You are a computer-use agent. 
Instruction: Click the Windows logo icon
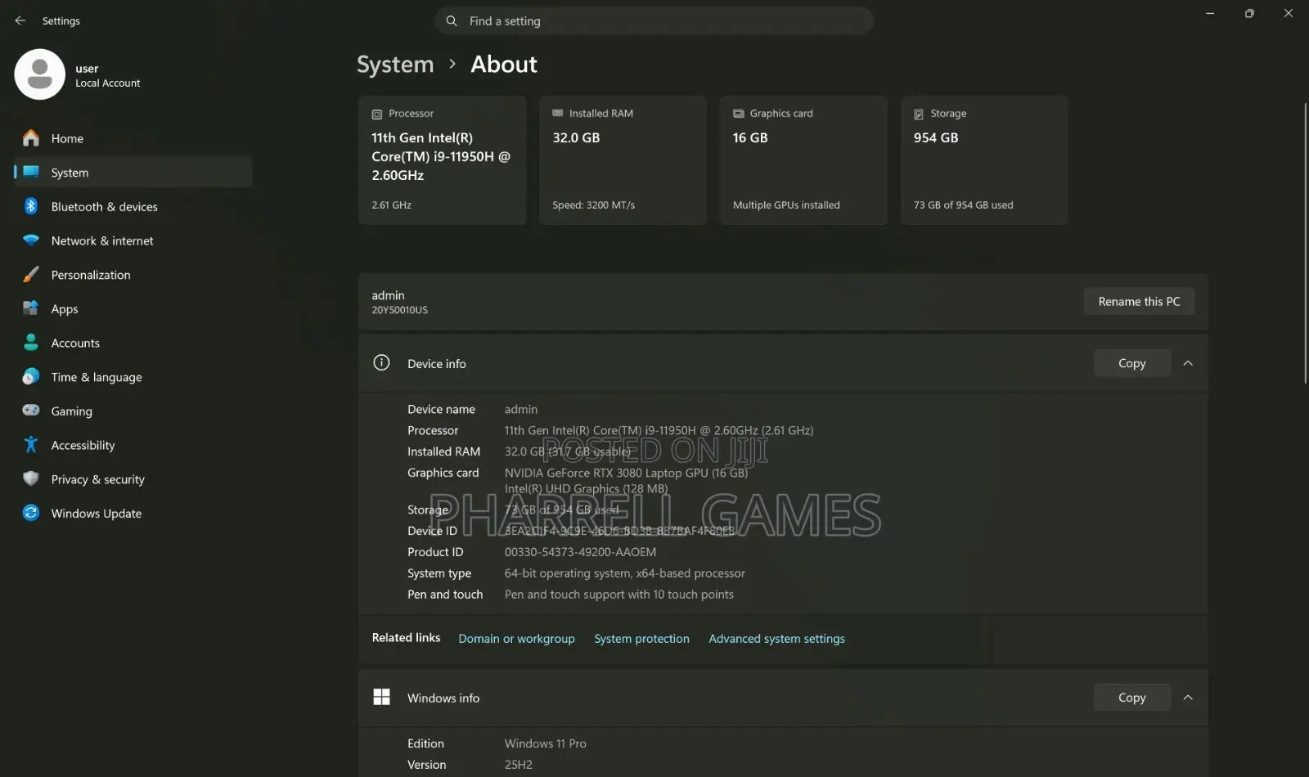(x=381, y=697)
